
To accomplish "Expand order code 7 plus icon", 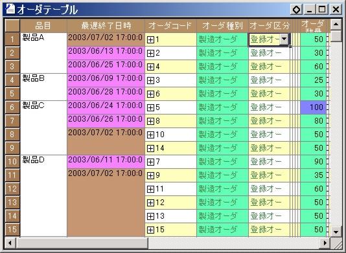I will (x=150, y=162).
